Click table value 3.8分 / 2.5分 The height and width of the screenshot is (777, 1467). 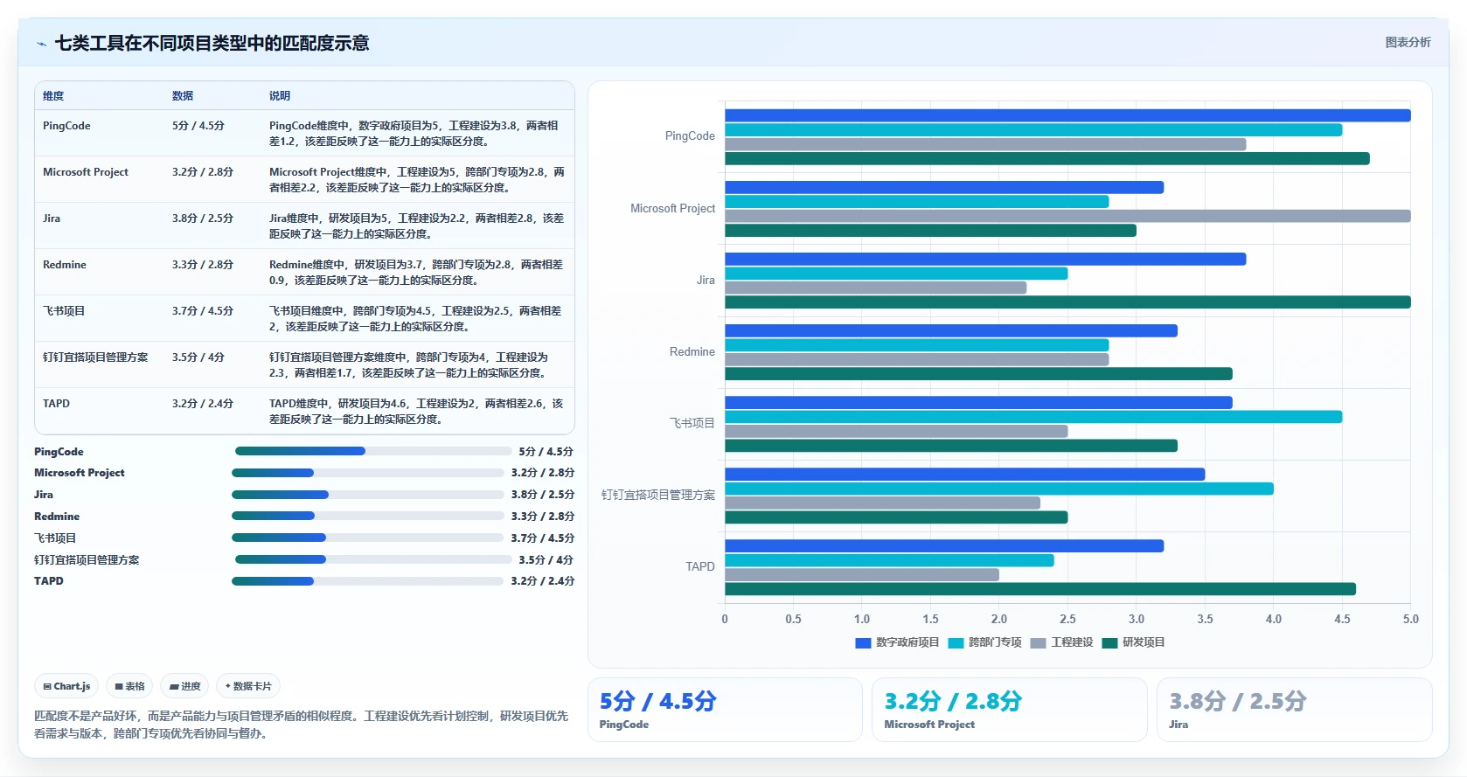click(203, 219)
